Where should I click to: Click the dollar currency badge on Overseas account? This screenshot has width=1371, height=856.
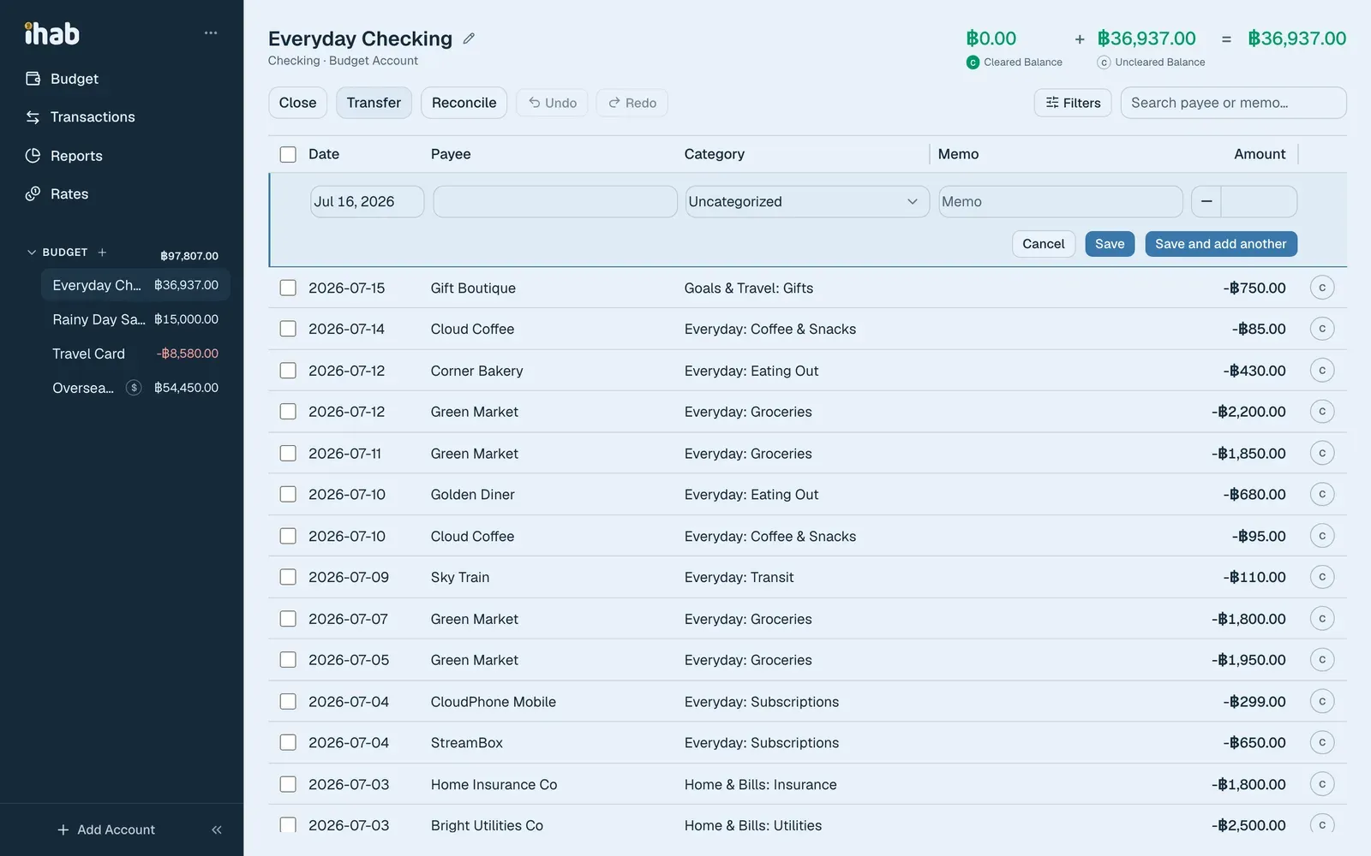pos(134,388)
